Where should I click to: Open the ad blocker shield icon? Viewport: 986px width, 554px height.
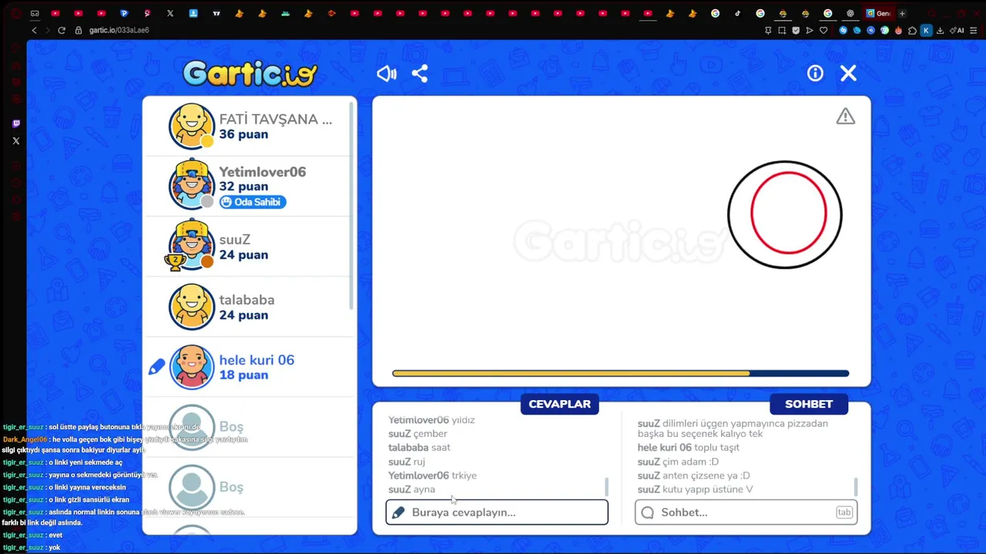coord(796,30)
